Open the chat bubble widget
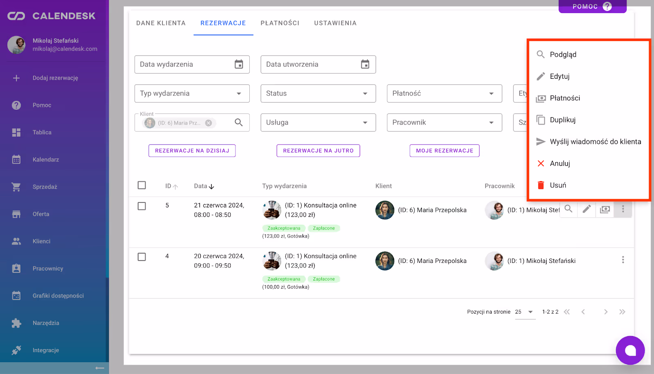Screen dimensions: 654x374 630,350
